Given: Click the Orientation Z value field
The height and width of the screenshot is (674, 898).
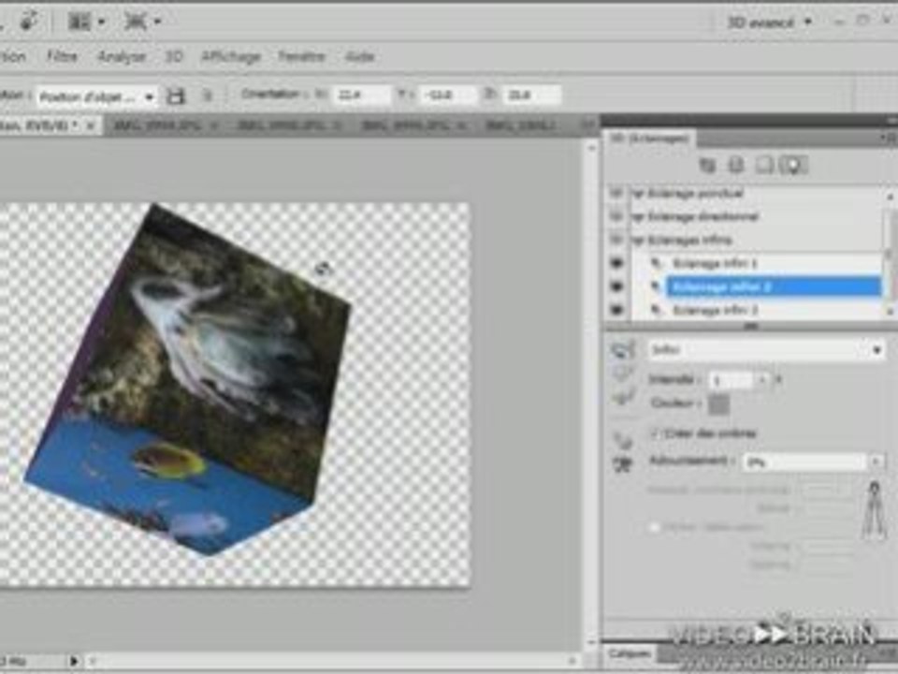Looking at the screenshot, I should tap(532, 95).
